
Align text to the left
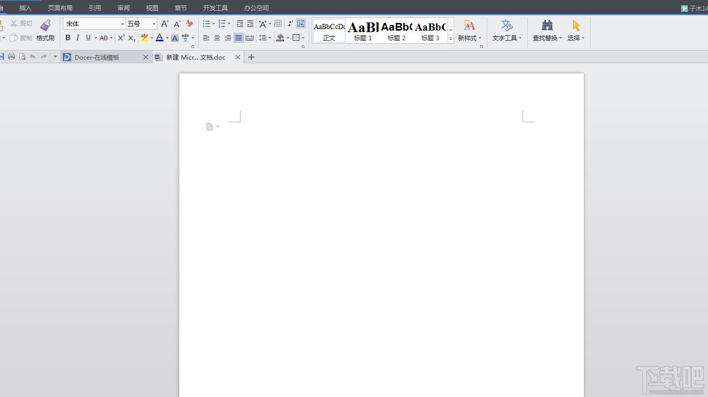tap(206, 38)
